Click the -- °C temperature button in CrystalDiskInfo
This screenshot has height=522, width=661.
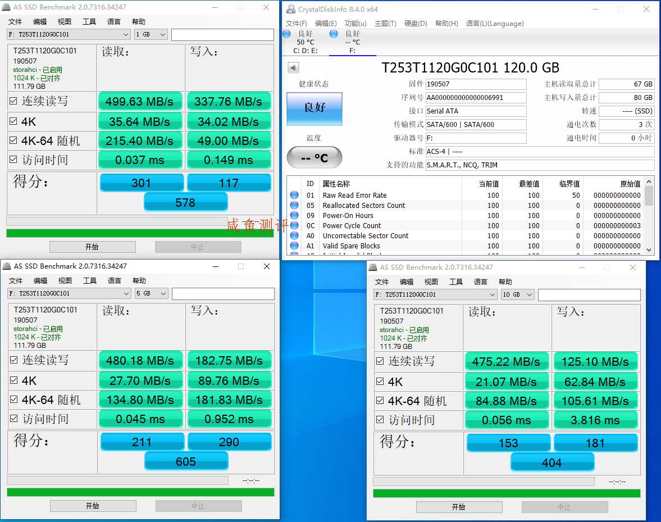[314, 158]
